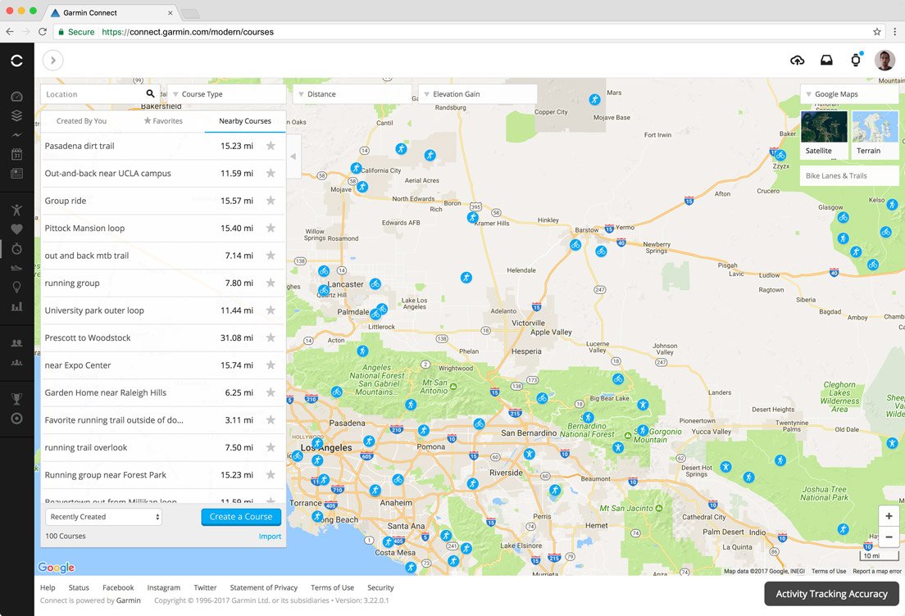The width and height of the screenshot is (905, 616).
Task: Collapse the course list panel arrow
Action: click(293, 156)
